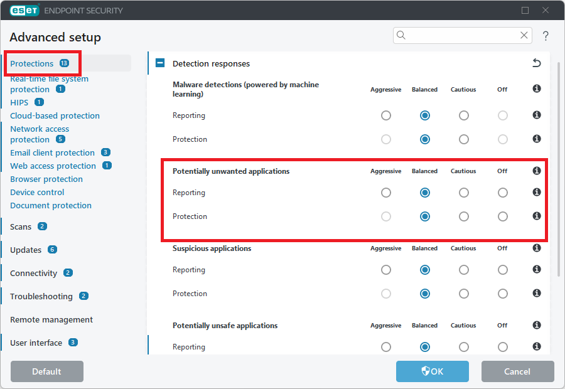The height and width of the screenshot is (389, 565).
Task: Click into the search input field
Action: coord(463,35)
